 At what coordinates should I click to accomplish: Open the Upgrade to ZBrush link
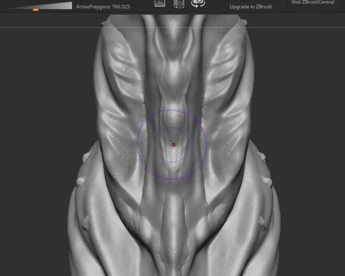tap(251, 7)
